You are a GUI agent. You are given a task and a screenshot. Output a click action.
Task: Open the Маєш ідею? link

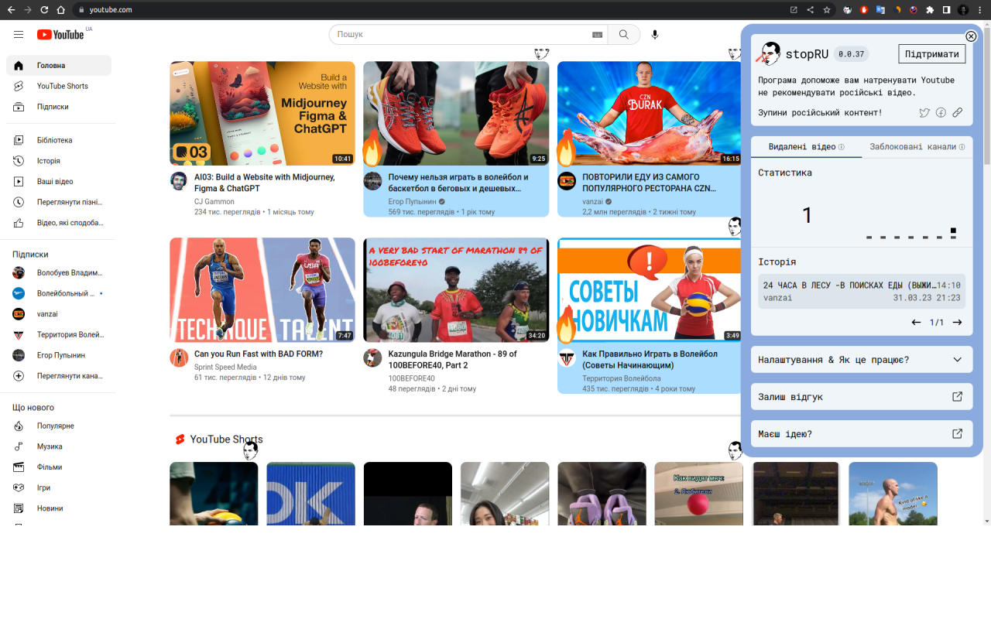coord(862,434)
